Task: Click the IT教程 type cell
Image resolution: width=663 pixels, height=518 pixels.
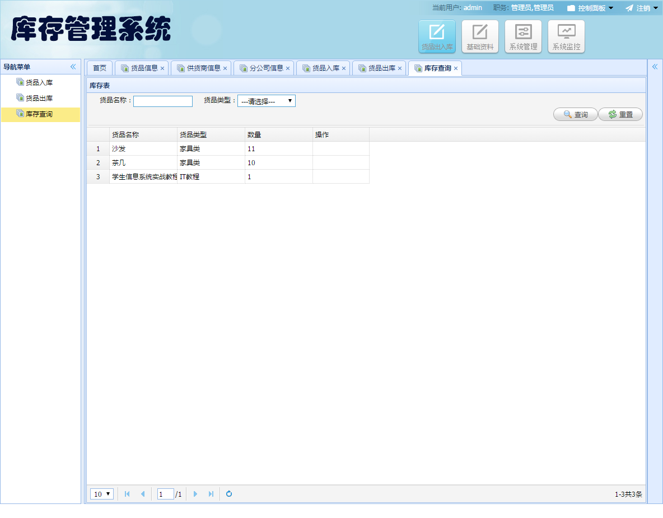Action: click(x=211, y=177)
